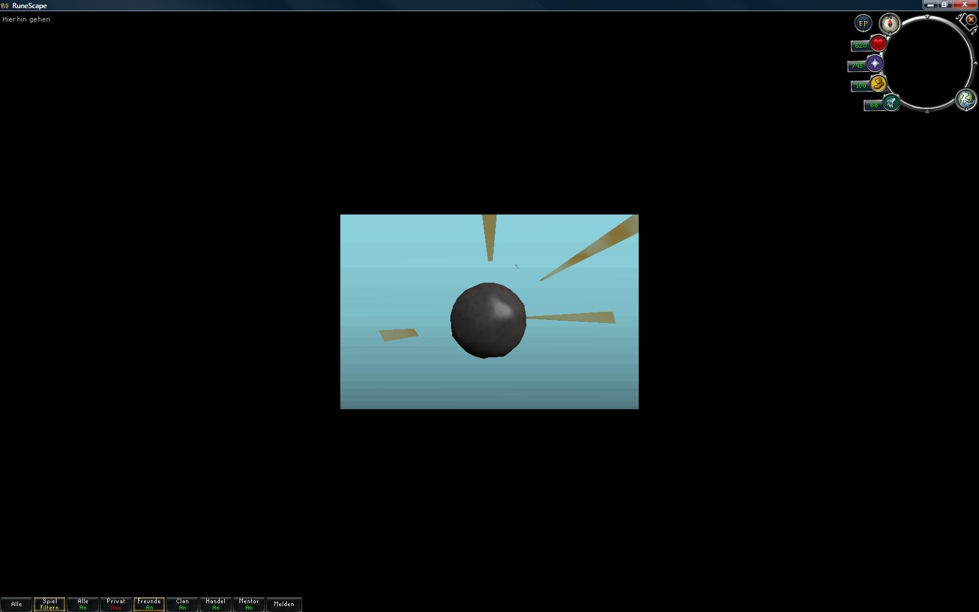Click the 620 life points value
The image size is (979, 612).
[x=860, y=45]
